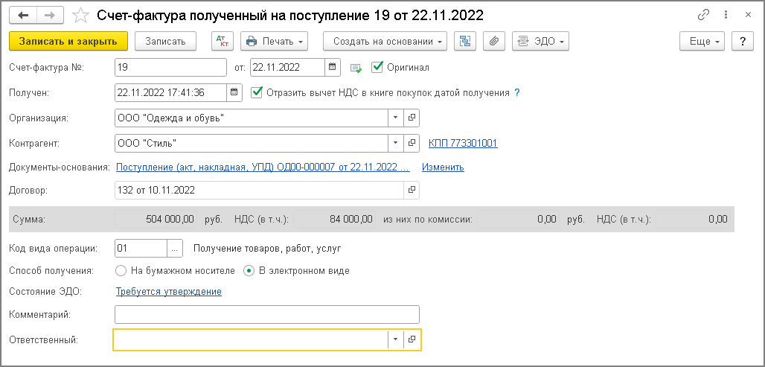This screenshot has width=765, height=367.
Task: Click the back navigation arrow
Action: tap(23, 15)
